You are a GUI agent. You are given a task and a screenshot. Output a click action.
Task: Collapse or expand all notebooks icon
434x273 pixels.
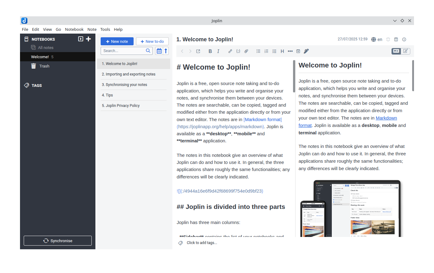click(81, 39)
